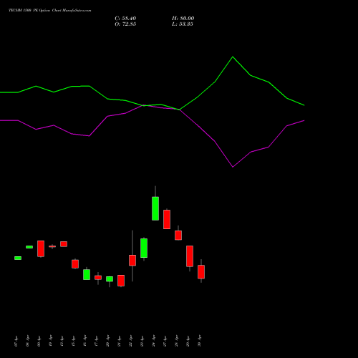Select the "30 Apr" date axis label
The image size is (358, 358).
click(199, 341)
